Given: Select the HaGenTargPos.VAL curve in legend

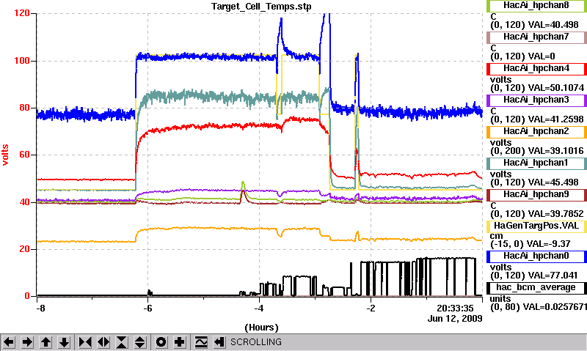Looking at the screenshot, I should coord(536,226).
